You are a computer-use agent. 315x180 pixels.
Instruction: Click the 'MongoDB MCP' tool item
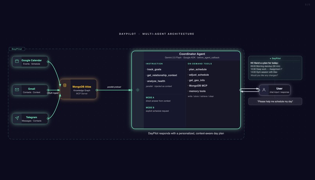click(197, 86)
